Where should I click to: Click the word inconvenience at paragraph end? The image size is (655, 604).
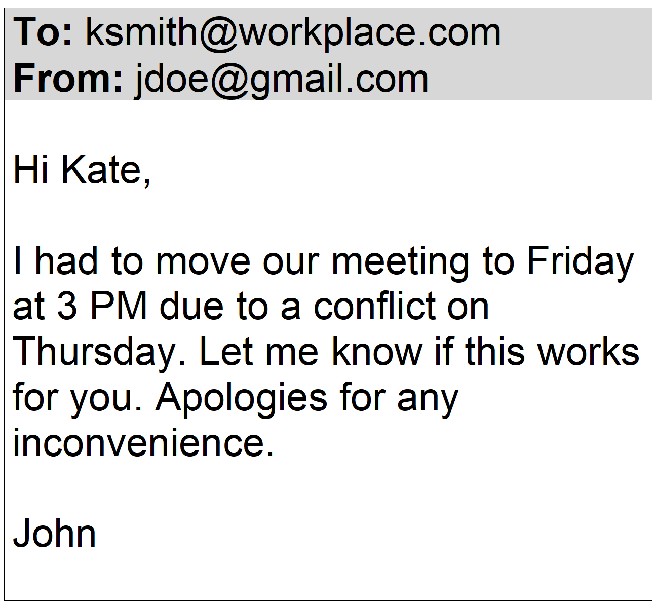click(143, 442)
